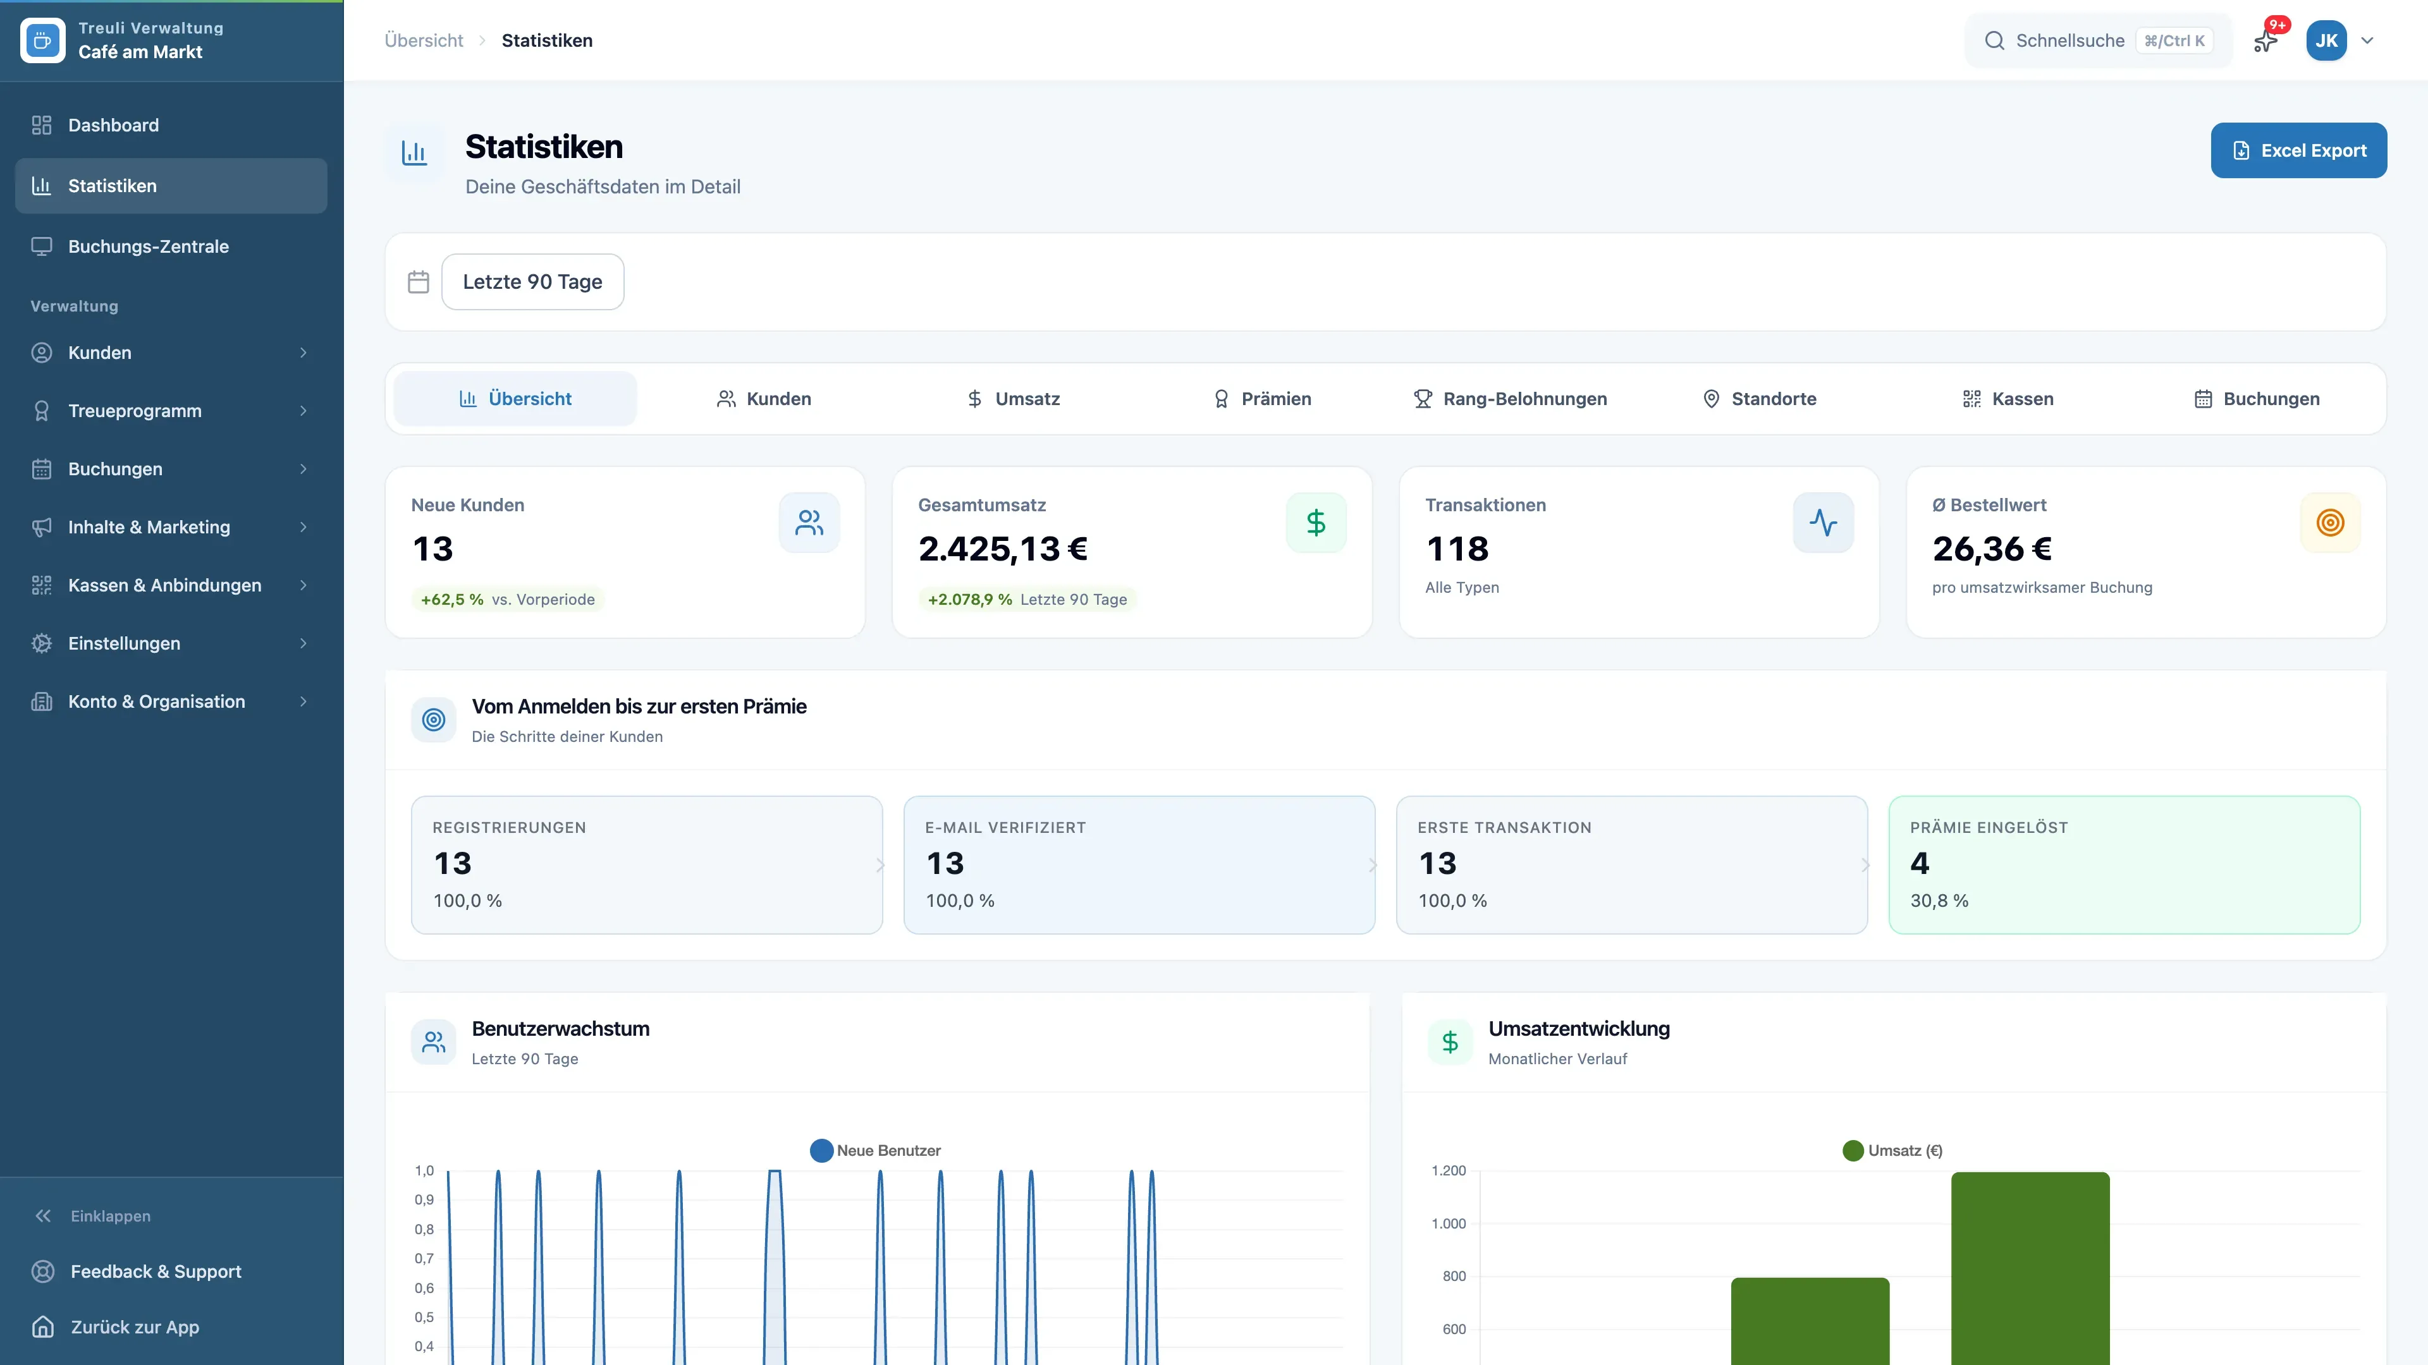
Task: Expand Inhalte & Marketing in sidebar
Action: (171, 528)
